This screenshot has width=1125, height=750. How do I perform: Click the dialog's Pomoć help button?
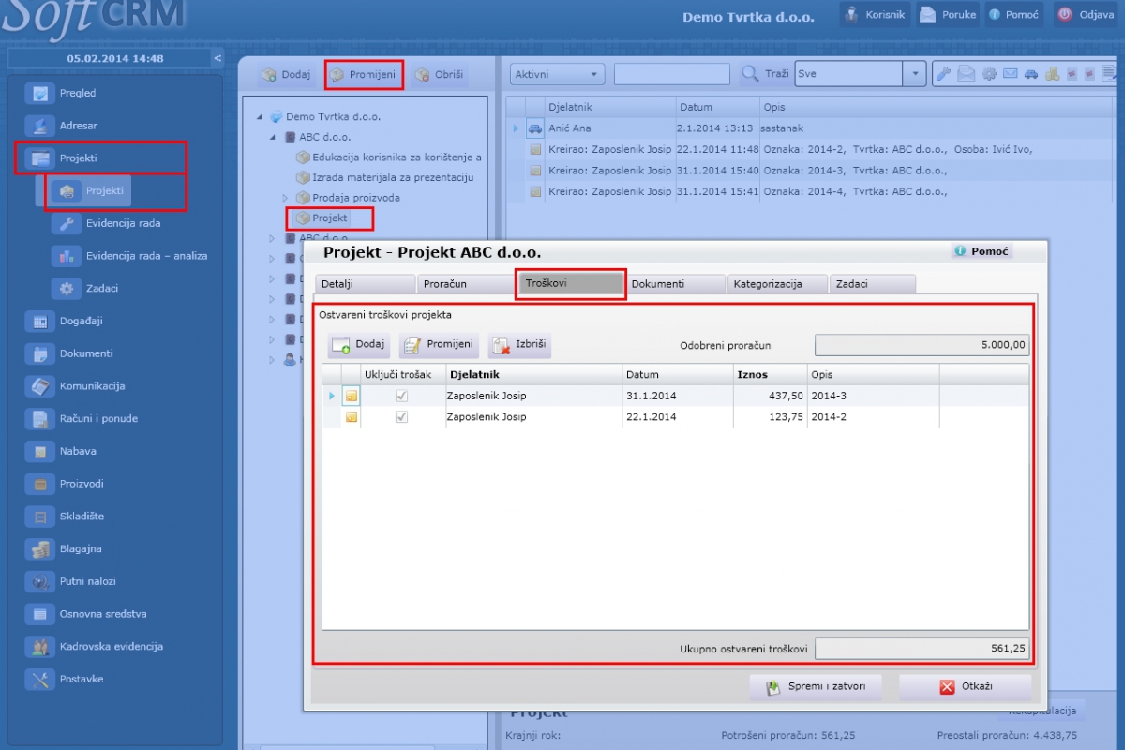pos(982,251)
